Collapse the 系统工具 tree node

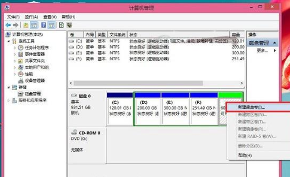point(9,41)
